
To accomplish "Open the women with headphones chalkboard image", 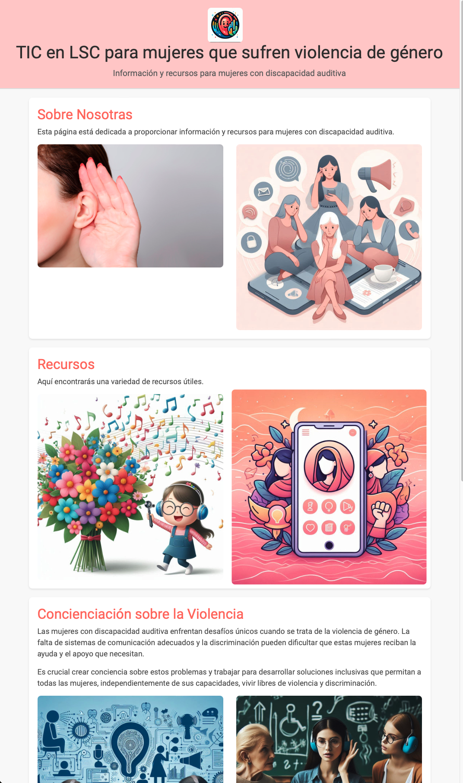I will (329, 739).
